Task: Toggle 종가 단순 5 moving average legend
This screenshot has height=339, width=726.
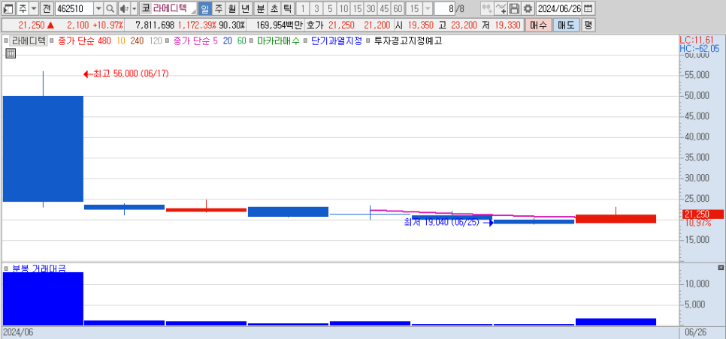Action: coord(195,40)
